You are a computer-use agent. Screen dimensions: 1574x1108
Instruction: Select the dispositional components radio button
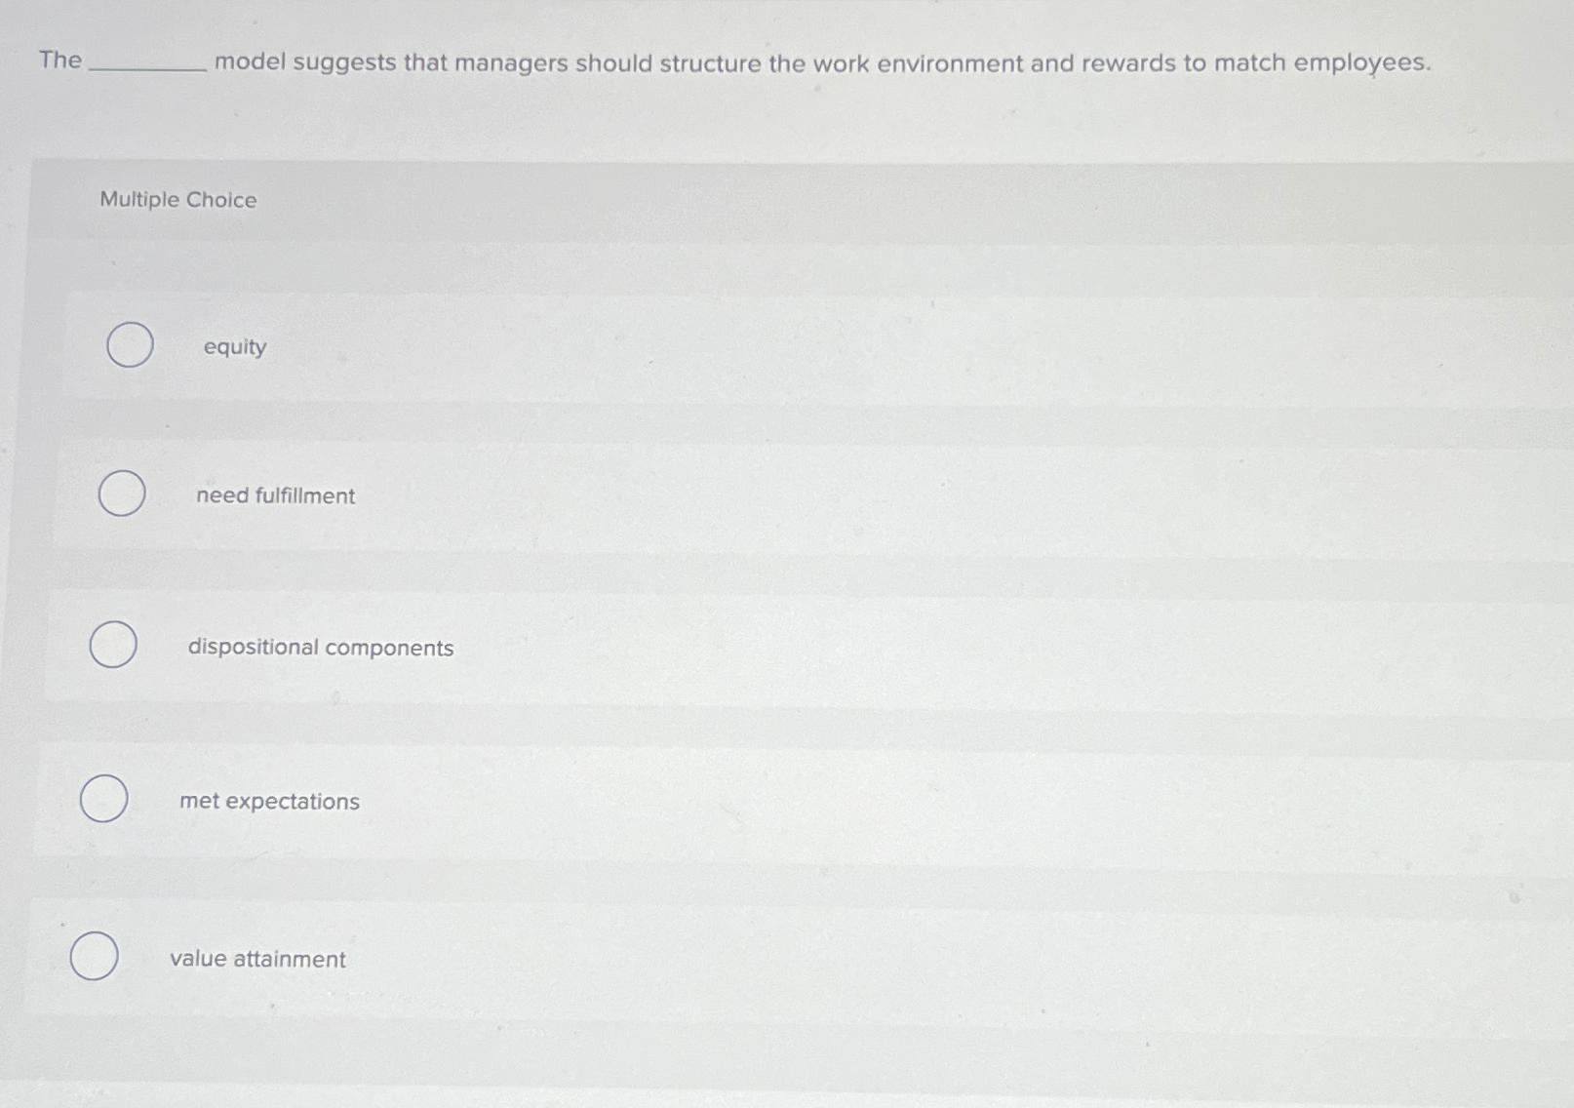click(x=111, y=644)
